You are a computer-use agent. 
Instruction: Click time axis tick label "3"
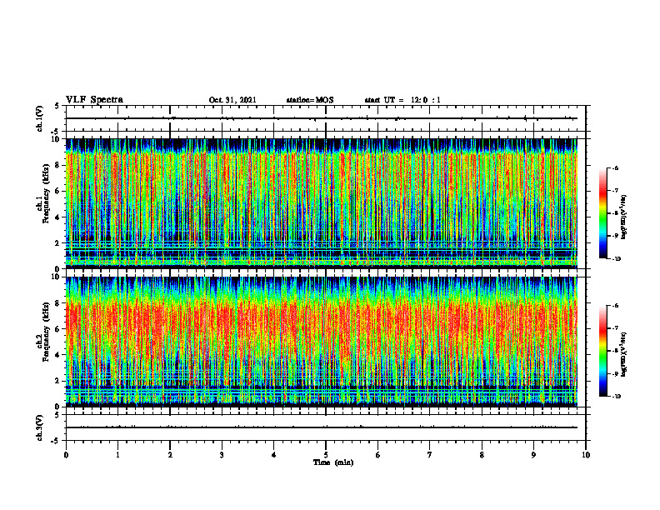222,455
